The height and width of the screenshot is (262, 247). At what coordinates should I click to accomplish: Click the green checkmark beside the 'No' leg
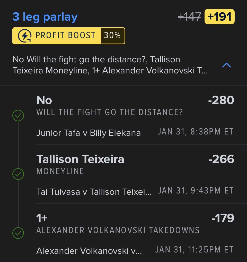pos(18,116)
